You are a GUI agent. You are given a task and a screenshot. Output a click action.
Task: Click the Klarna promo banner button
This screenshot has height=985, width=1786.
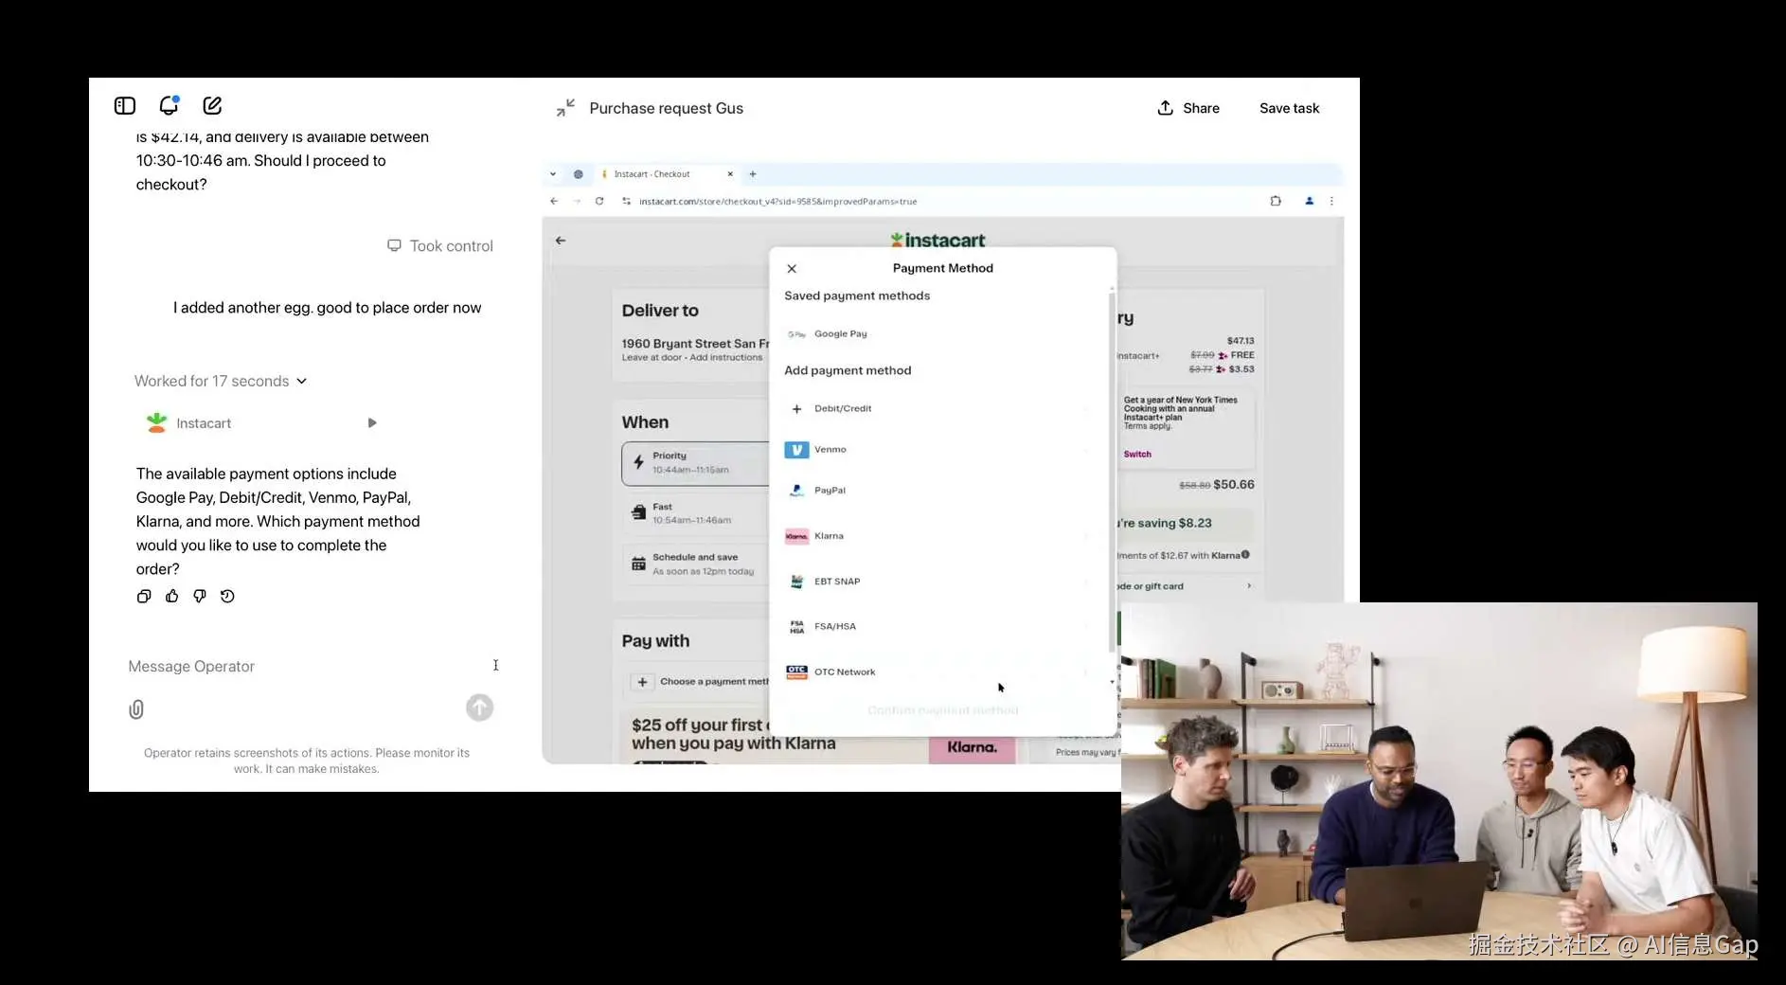click(972, 747)
